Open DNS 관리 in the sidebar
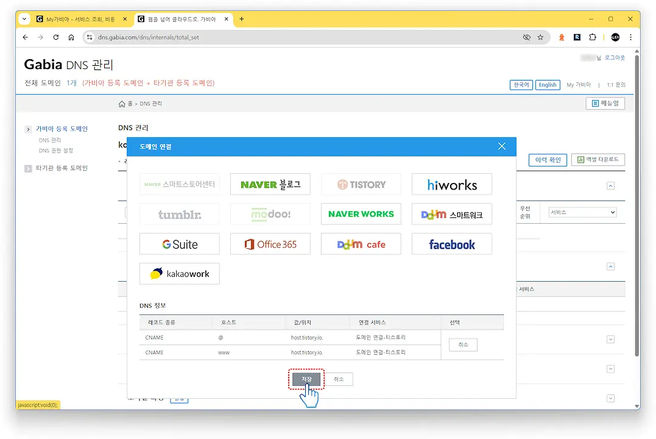Image resolution: width=656 pixels, height=439 pixels. [x=50, y=140]
